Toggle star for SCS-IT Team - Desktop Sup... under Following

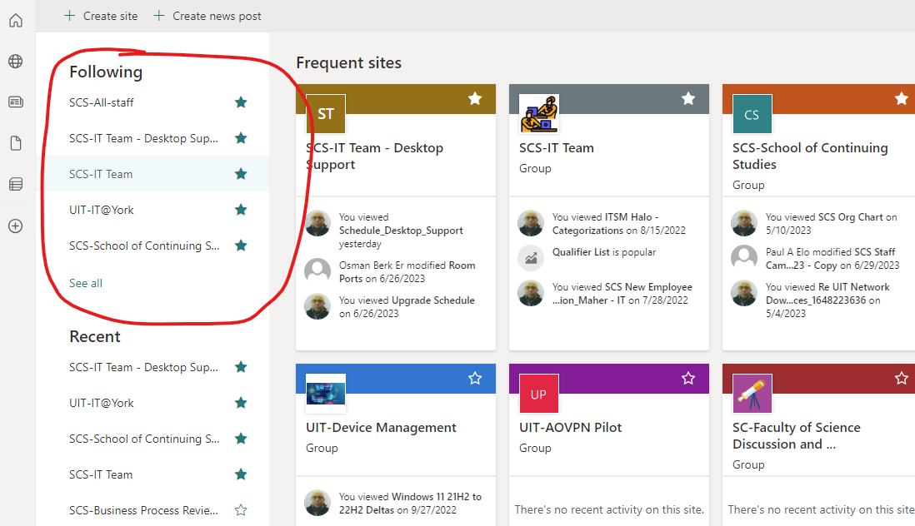click(x=241, y=138)
